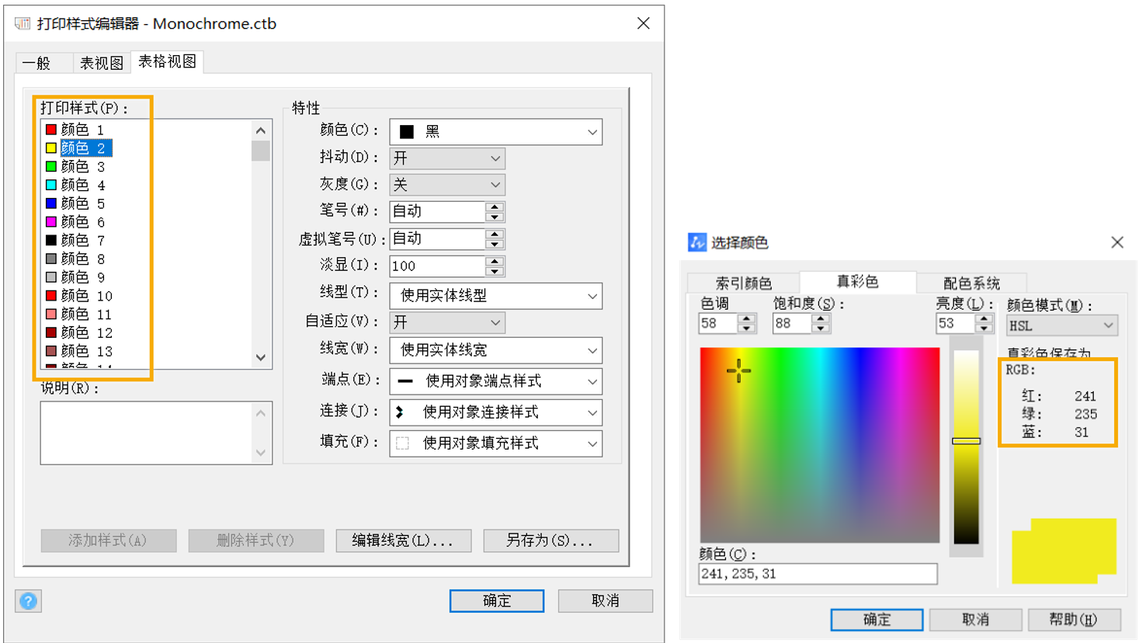Select plot style 颜色 8
Screen dimensions: 1139x643
click(x=82, y=259)
